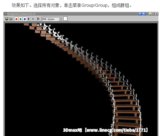This screenshot has height=136, width=160.
Task: Click the second blue IME icon in title bar
Action: tap(144, 14)
